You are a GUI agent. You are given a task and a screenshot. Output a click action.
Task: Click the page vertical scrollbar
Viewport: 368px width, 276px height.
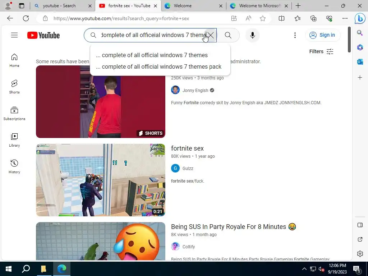coord(349,40)
